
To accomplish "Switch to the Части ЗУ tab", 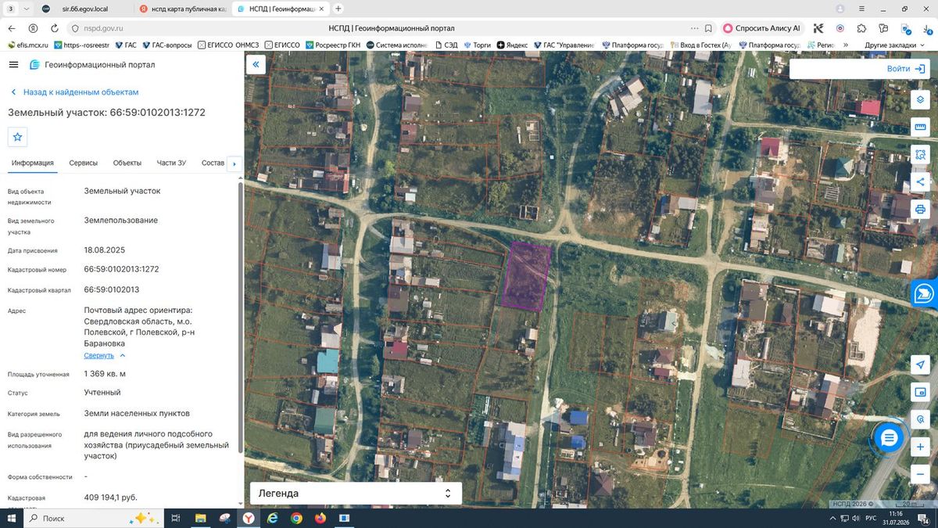I will click(171, 163).
